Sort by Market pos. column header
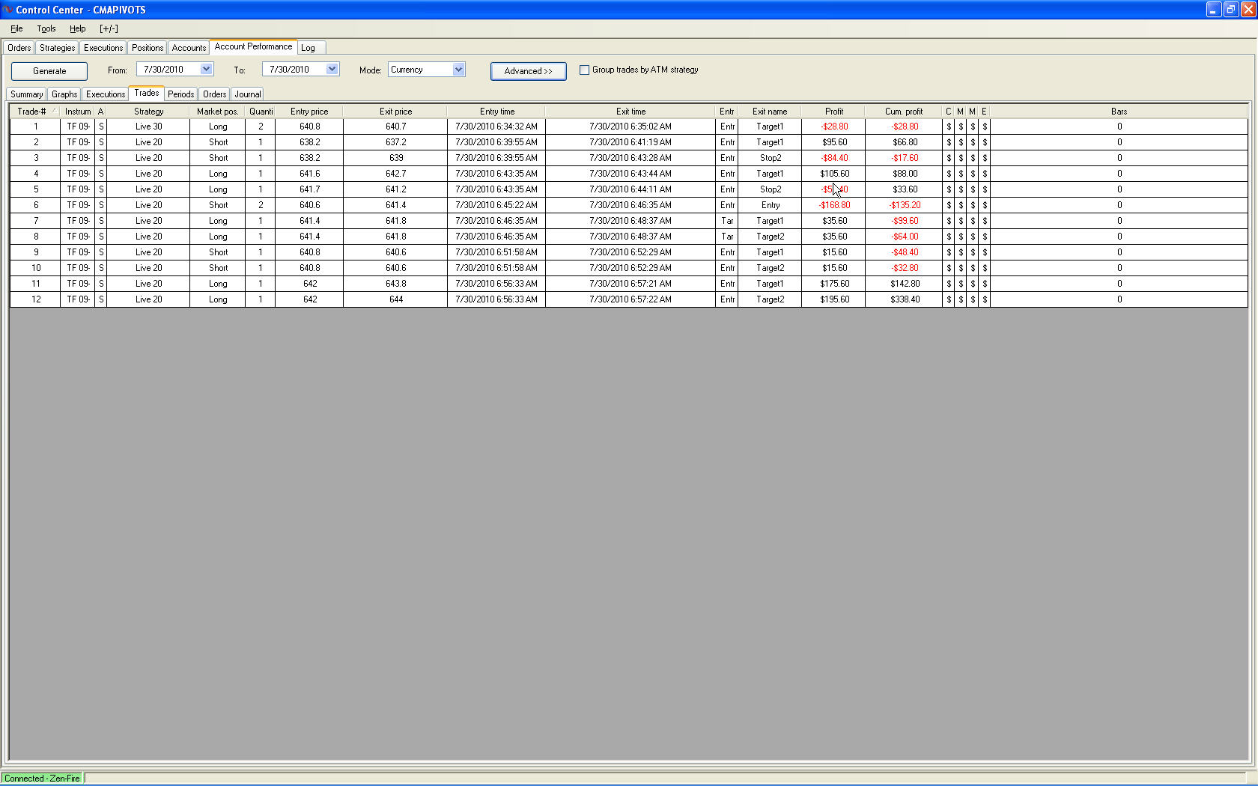The image size is (1258, 786). click(218, 112)
